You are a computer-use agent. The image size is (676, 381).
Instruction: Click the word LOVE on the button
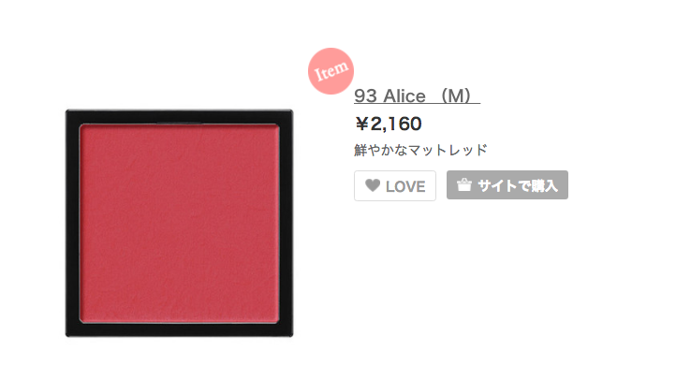[x=405, y=186]
